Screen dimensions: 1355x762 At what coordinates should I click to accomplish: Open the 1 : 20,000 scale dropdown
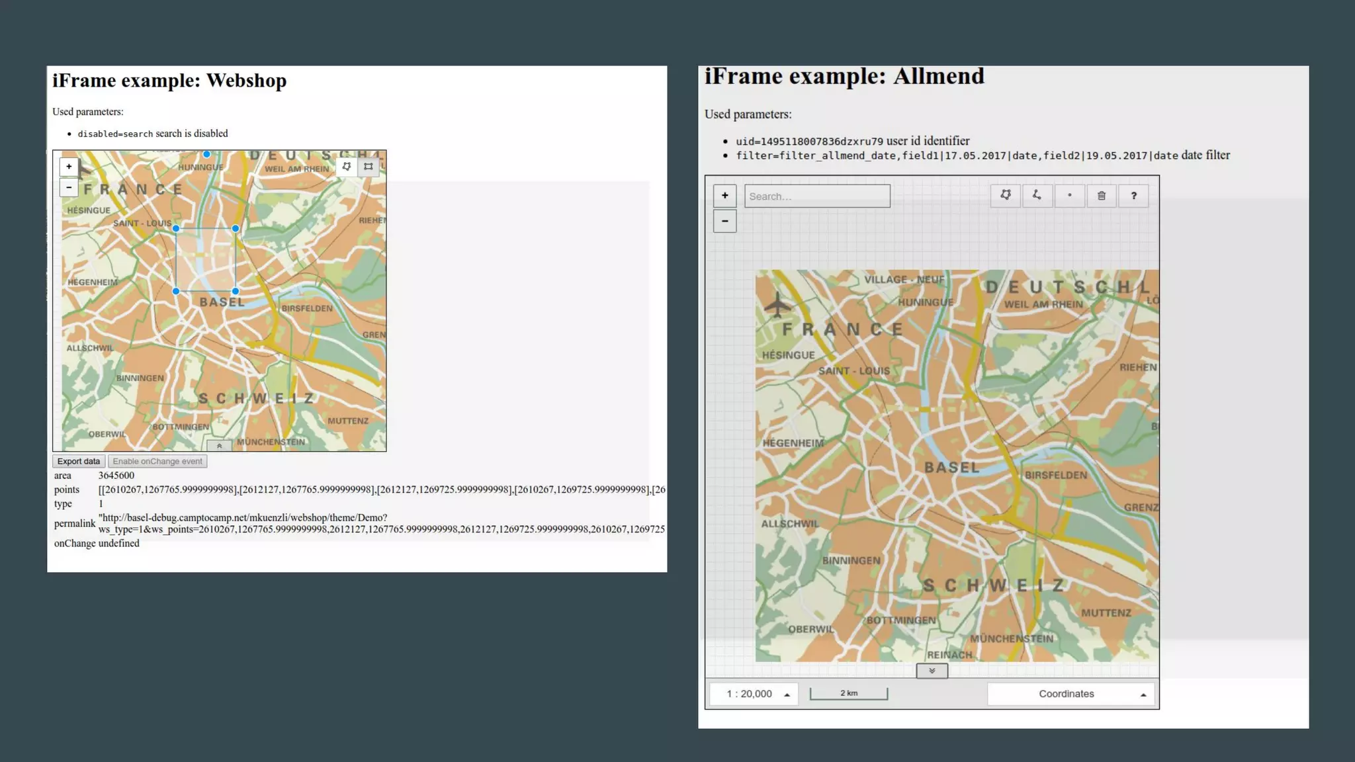coord(754,694)
